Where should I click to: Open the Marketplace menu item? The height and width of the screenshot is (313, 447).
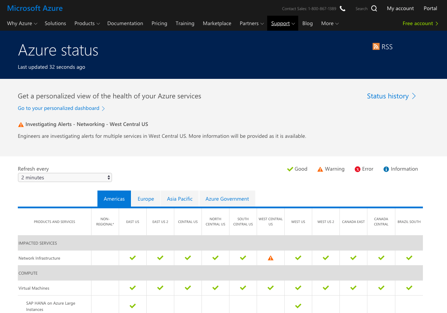click(x=217, y=23)
